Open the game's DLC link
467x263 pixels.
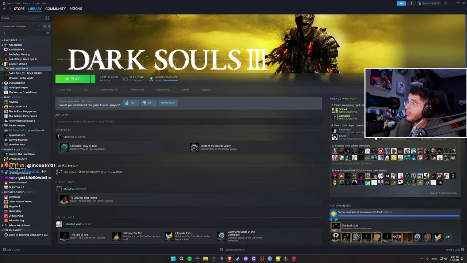(x=86, y=89)
